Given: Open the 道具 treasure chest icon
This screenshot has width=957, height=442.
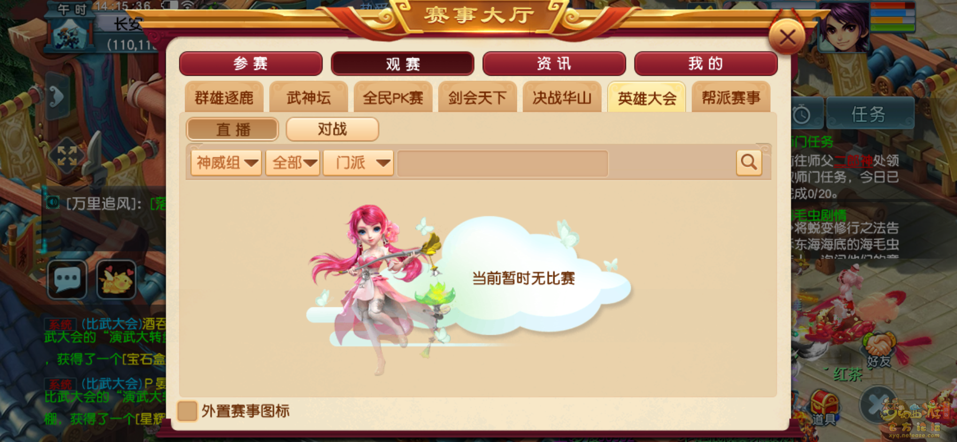Looking at the screenshot, I should (x=823, y=407).
